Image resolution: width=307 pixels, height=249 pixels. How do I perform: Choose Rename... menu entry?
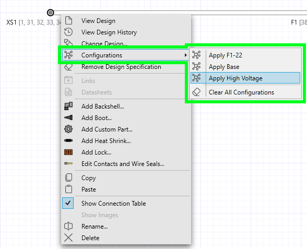tap(126, 226)
